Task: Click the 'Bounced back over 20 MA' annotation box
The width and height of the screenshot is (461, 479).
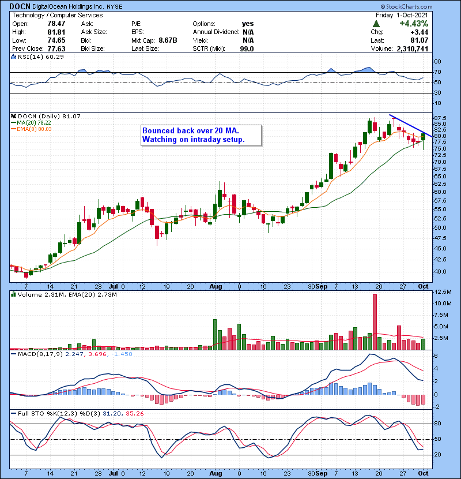Action: 201,135
